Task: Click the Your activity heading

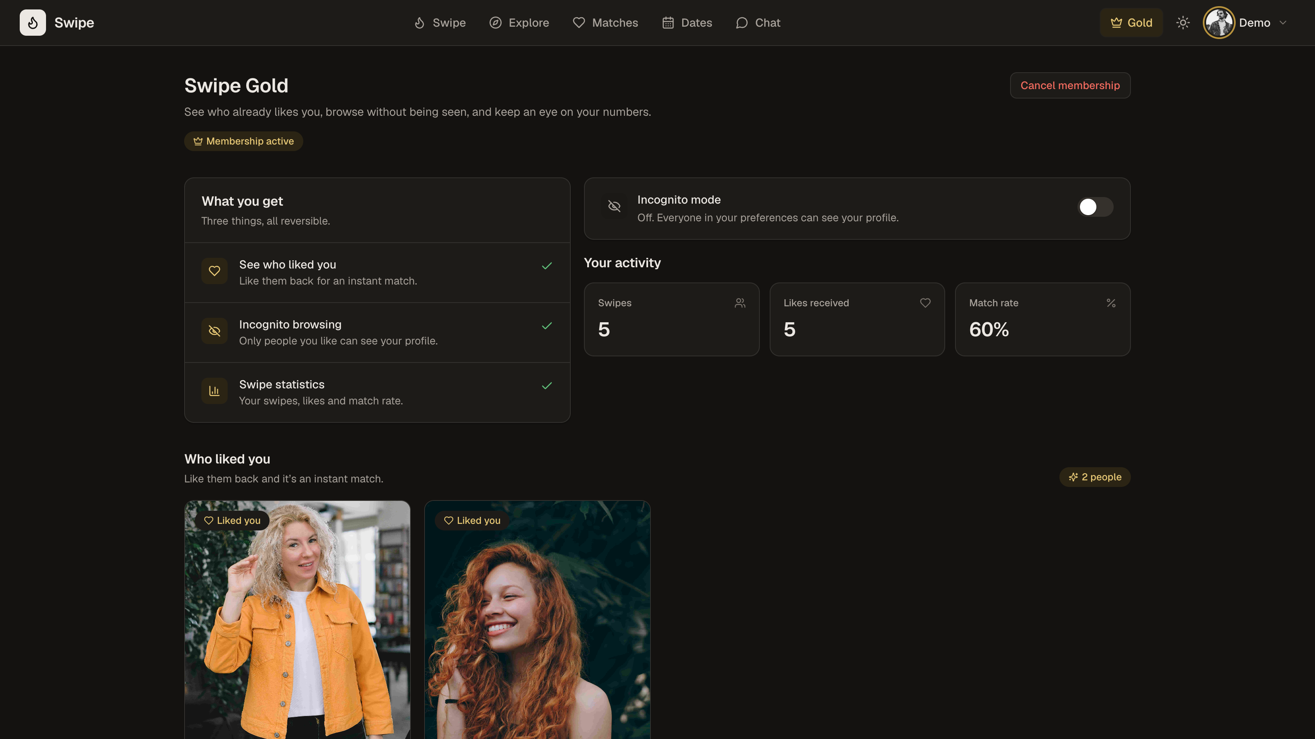Action: 622,263
